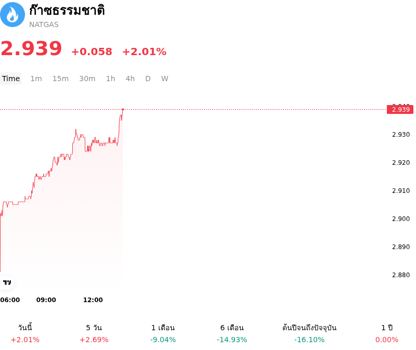Click the red 2.939 price label
The width and height of the screenshot is (416, 350).
click(x=400, y=109)
